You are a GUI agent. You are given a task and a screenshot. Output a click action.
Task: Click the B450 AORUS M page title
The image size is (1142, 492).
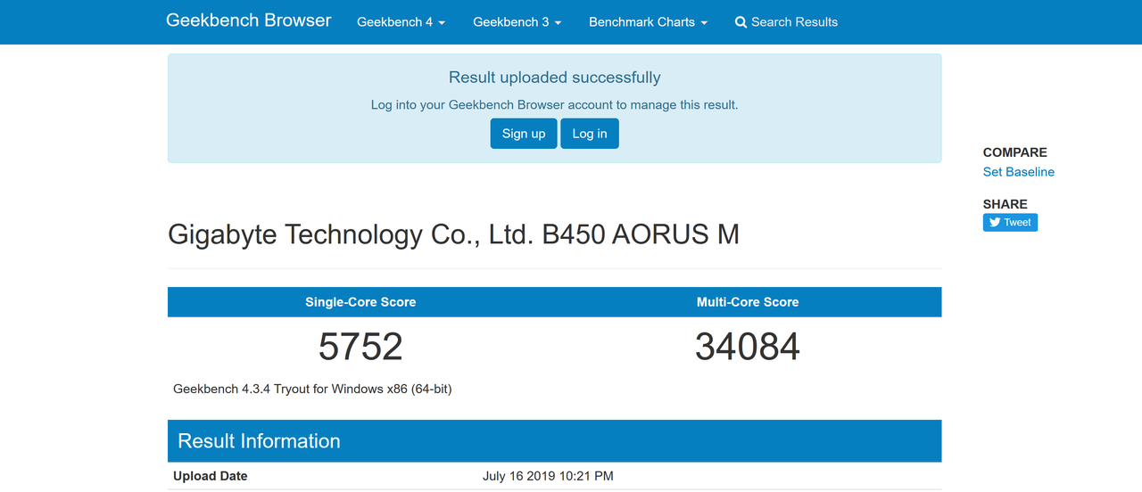453,234
